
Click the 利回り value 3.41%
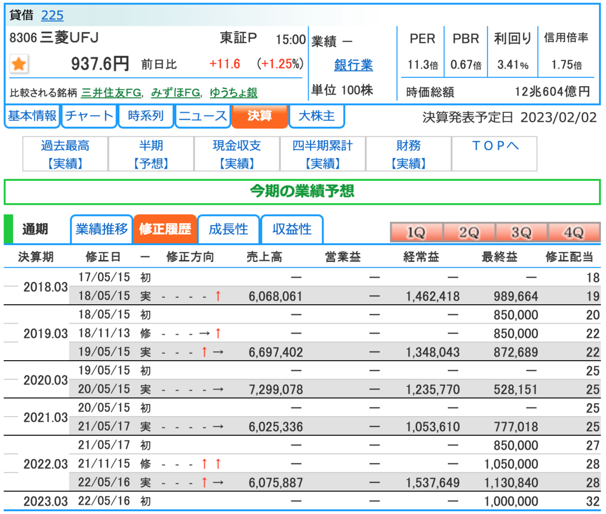[513, 65]
